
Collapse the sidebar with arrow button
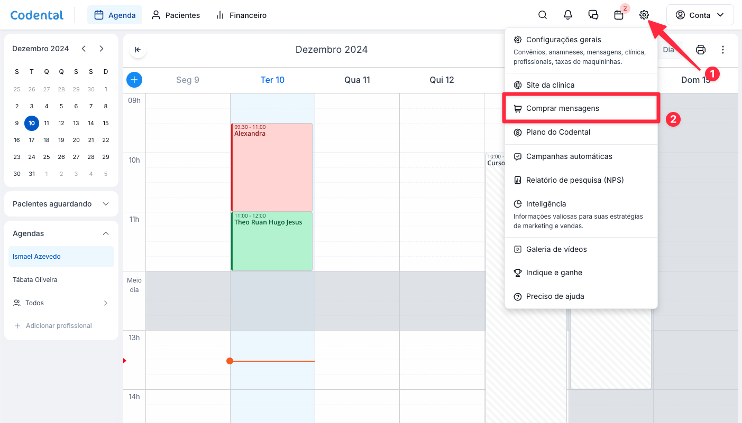(138, 50)
